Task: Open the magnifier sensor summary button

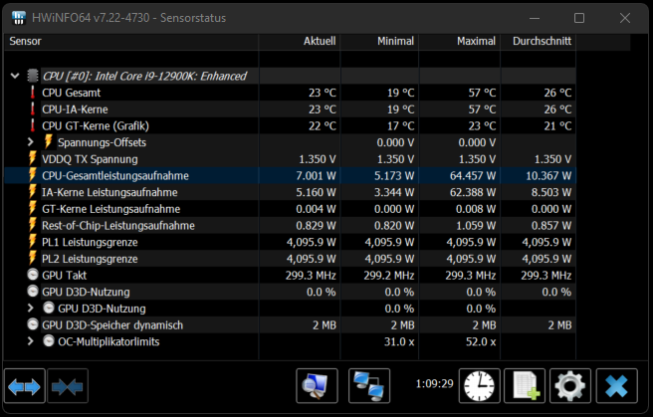Action: [317, 386]
